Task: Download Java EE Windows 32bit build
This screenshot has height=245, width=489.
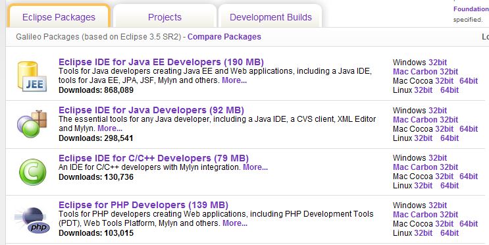Action: (x=438, y=63)
